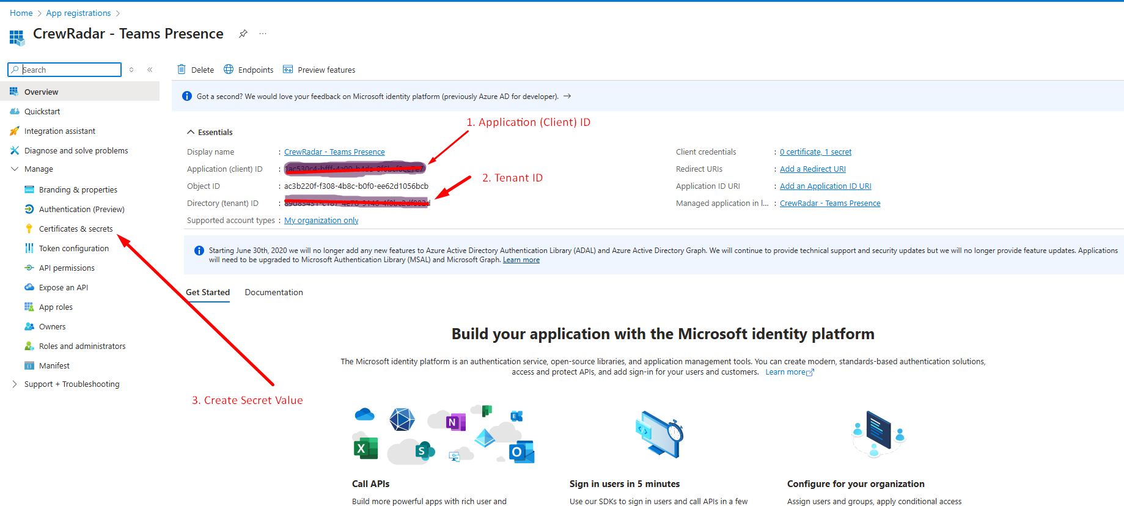Click the Certificates & secrets key icon
Image resolution: width=1124 pixels, height=506 pixels.
(x=29, y=229)
